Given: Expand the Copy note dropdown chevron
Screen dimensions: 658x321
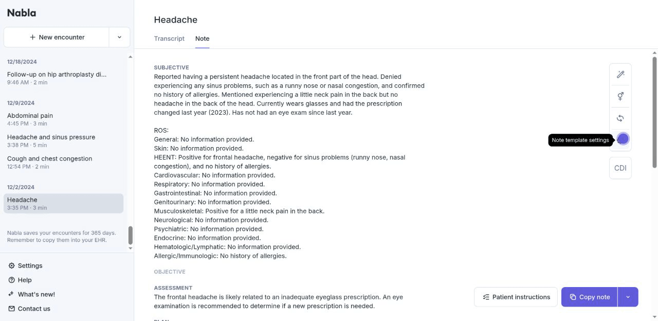Looking at the screenshot, I should [x=628, y=297].
